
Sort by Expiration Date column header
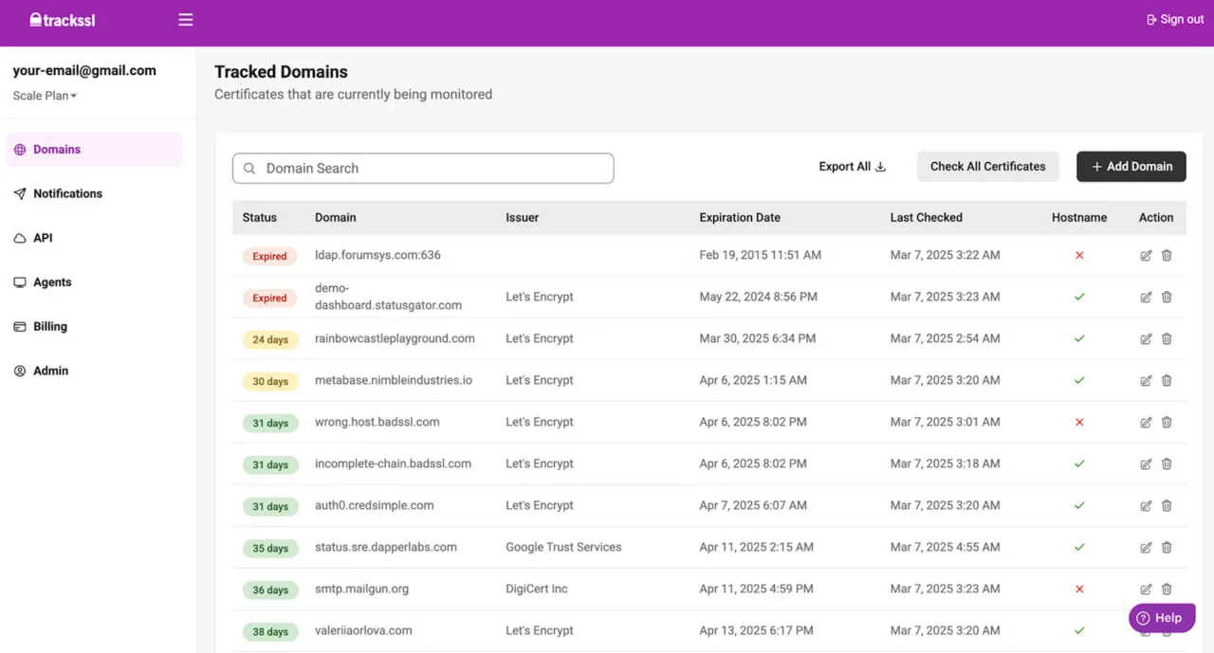coord(740,218)
